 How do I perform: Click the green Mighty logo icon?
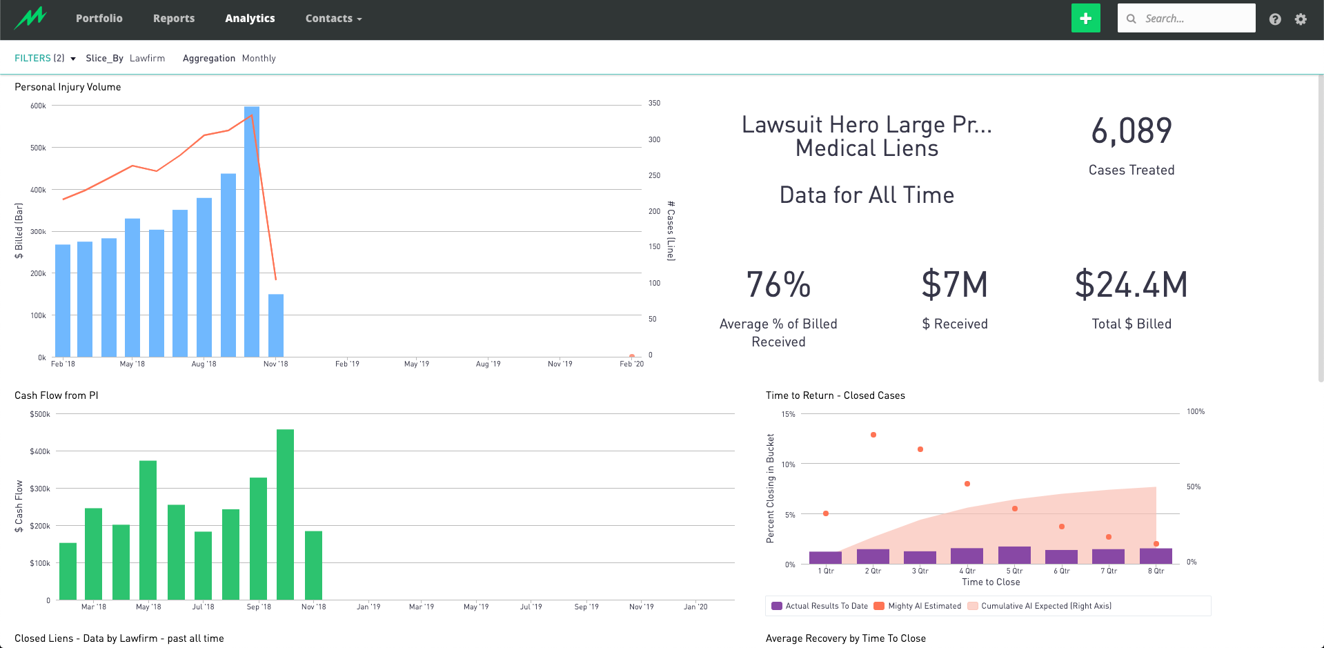pos(30,18)
